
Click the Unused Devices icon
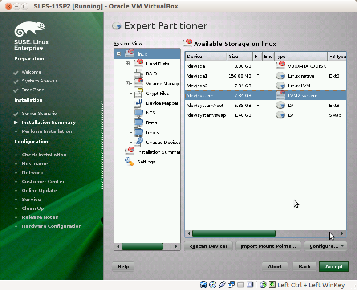click(x=138, y=142)
